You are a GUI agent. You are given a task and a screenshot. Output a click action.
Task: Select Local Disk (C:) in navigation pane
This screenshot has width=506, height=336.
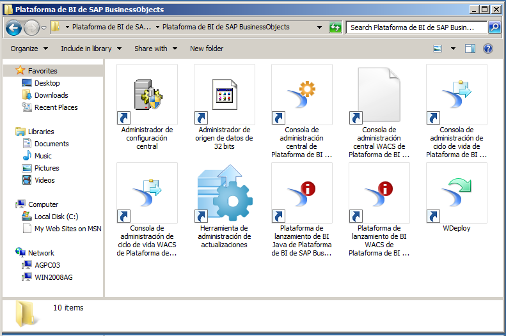57,217
